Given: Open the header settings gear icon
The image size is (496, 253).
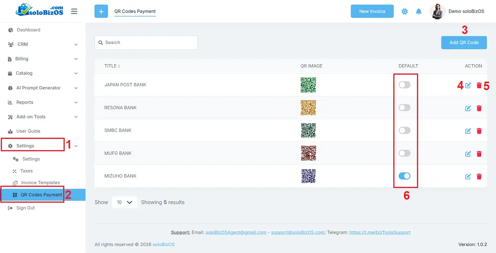Looking at the screenshot, I should (x=405, y=12).
